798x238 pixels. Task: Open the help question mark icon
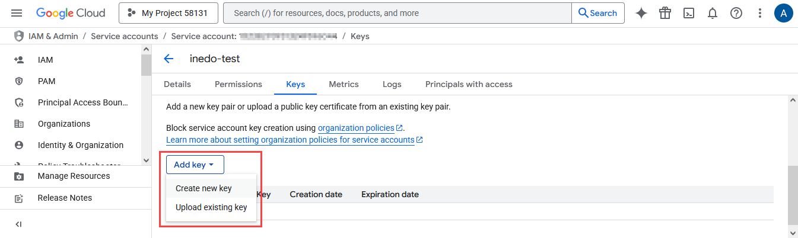click(736, 13)
